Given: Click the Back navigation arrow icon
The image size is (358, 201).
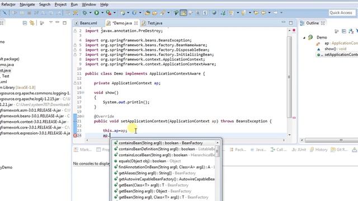Looking at the screenshot, I should (263, 13).
